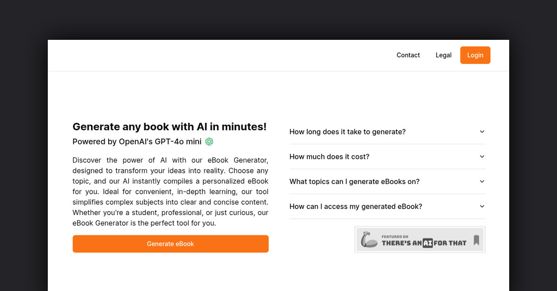This screenshot has height=291, width=557.
Task: Open the Legal page from the navbar
Action: tap(443, 55)
